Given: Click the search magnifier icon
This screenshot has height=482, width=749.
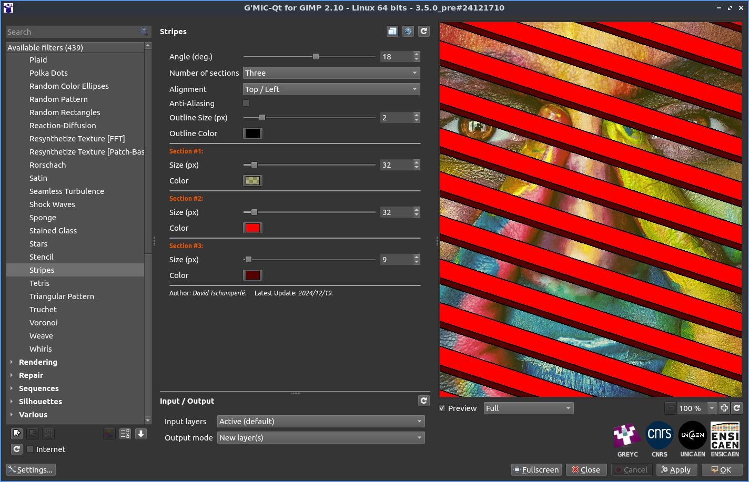Looking at the screenshot, I should coord(144,32).
